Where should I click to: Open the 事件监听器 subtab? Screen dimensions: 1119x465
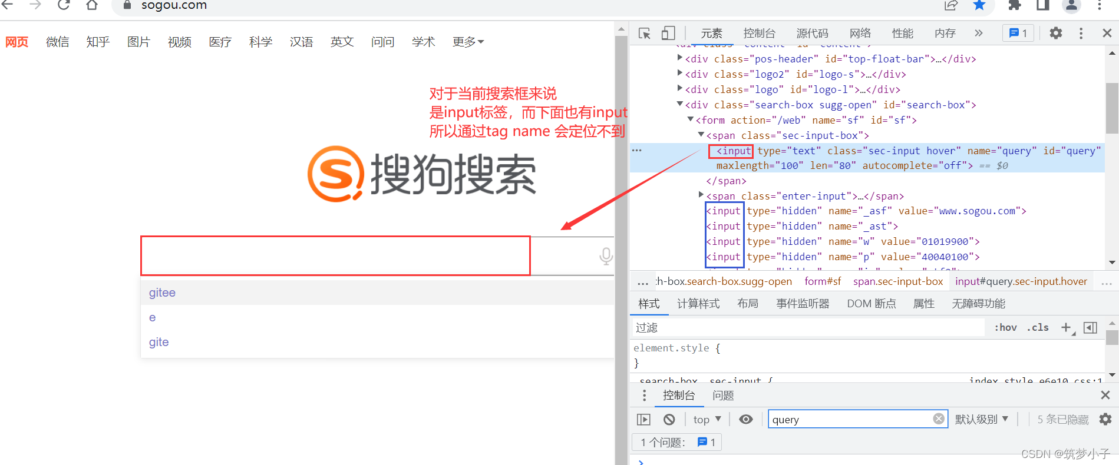(803, 304)
